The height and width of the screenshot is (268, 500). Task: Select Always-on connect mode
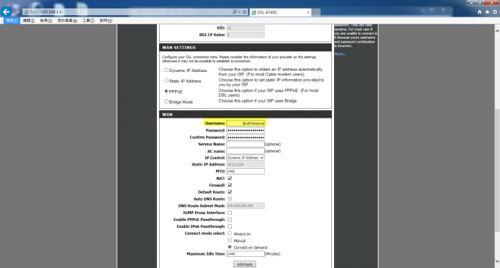230,233
